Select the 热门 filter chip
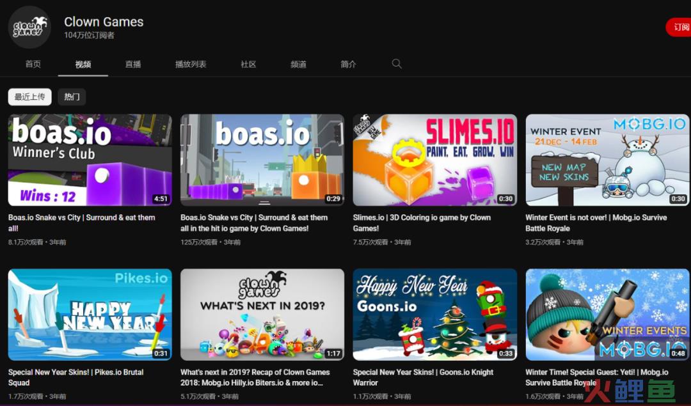This screenshot has width=691, height=406. click(x=72, y=97)
